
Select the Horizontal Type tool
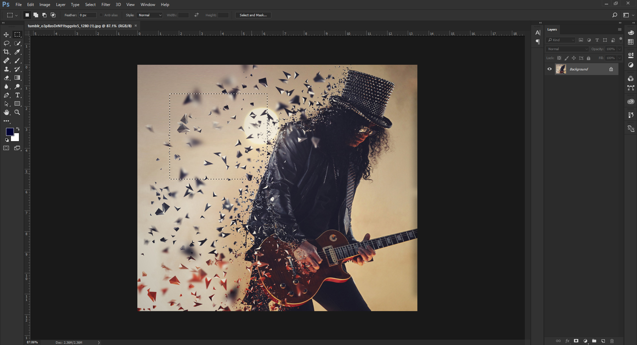point(17,95)
